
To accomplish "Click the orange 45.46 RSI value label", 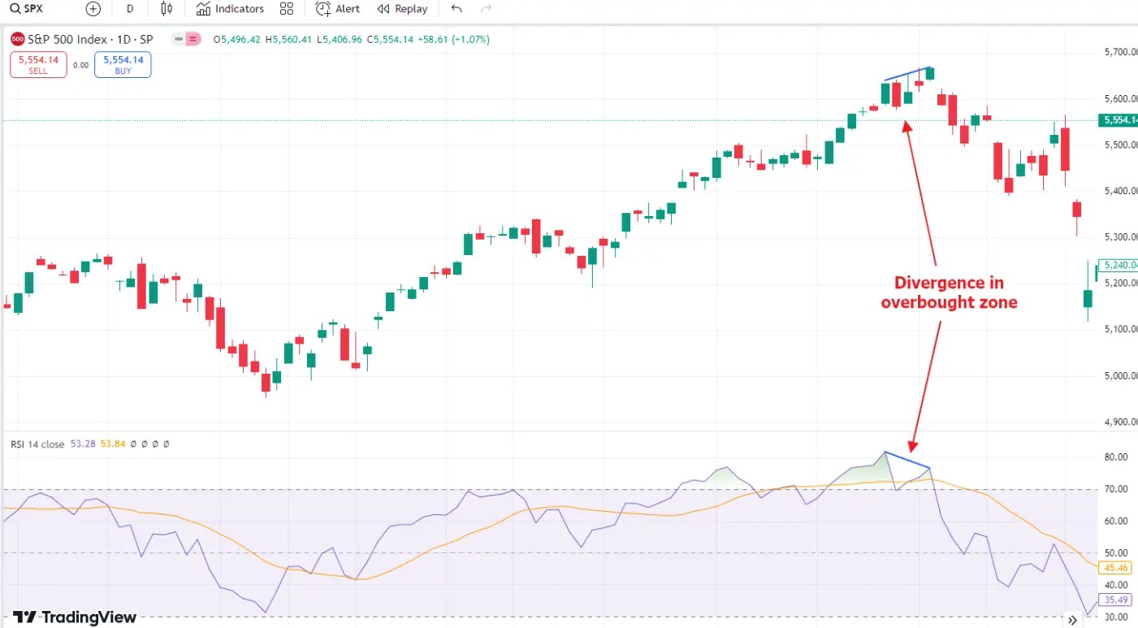I will coord(1117,568).
